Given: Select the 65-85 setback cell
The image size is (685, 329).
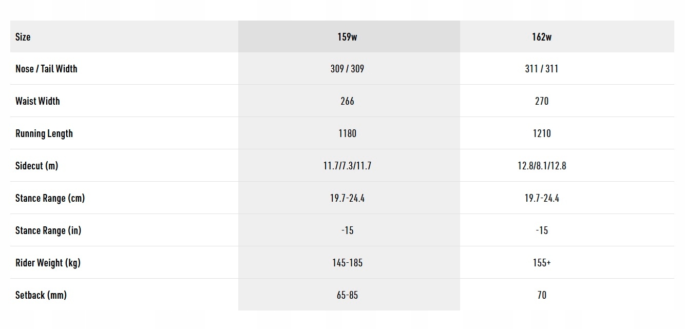Looking at the screenshot, I should click(x=348, y=295).
